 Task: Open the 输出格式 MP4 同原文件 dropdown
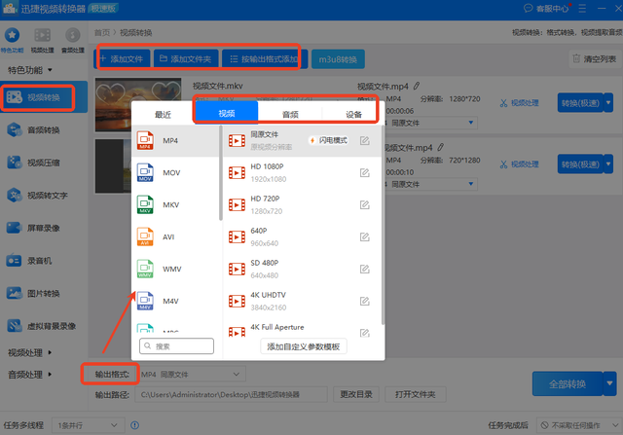pos(191,375)
